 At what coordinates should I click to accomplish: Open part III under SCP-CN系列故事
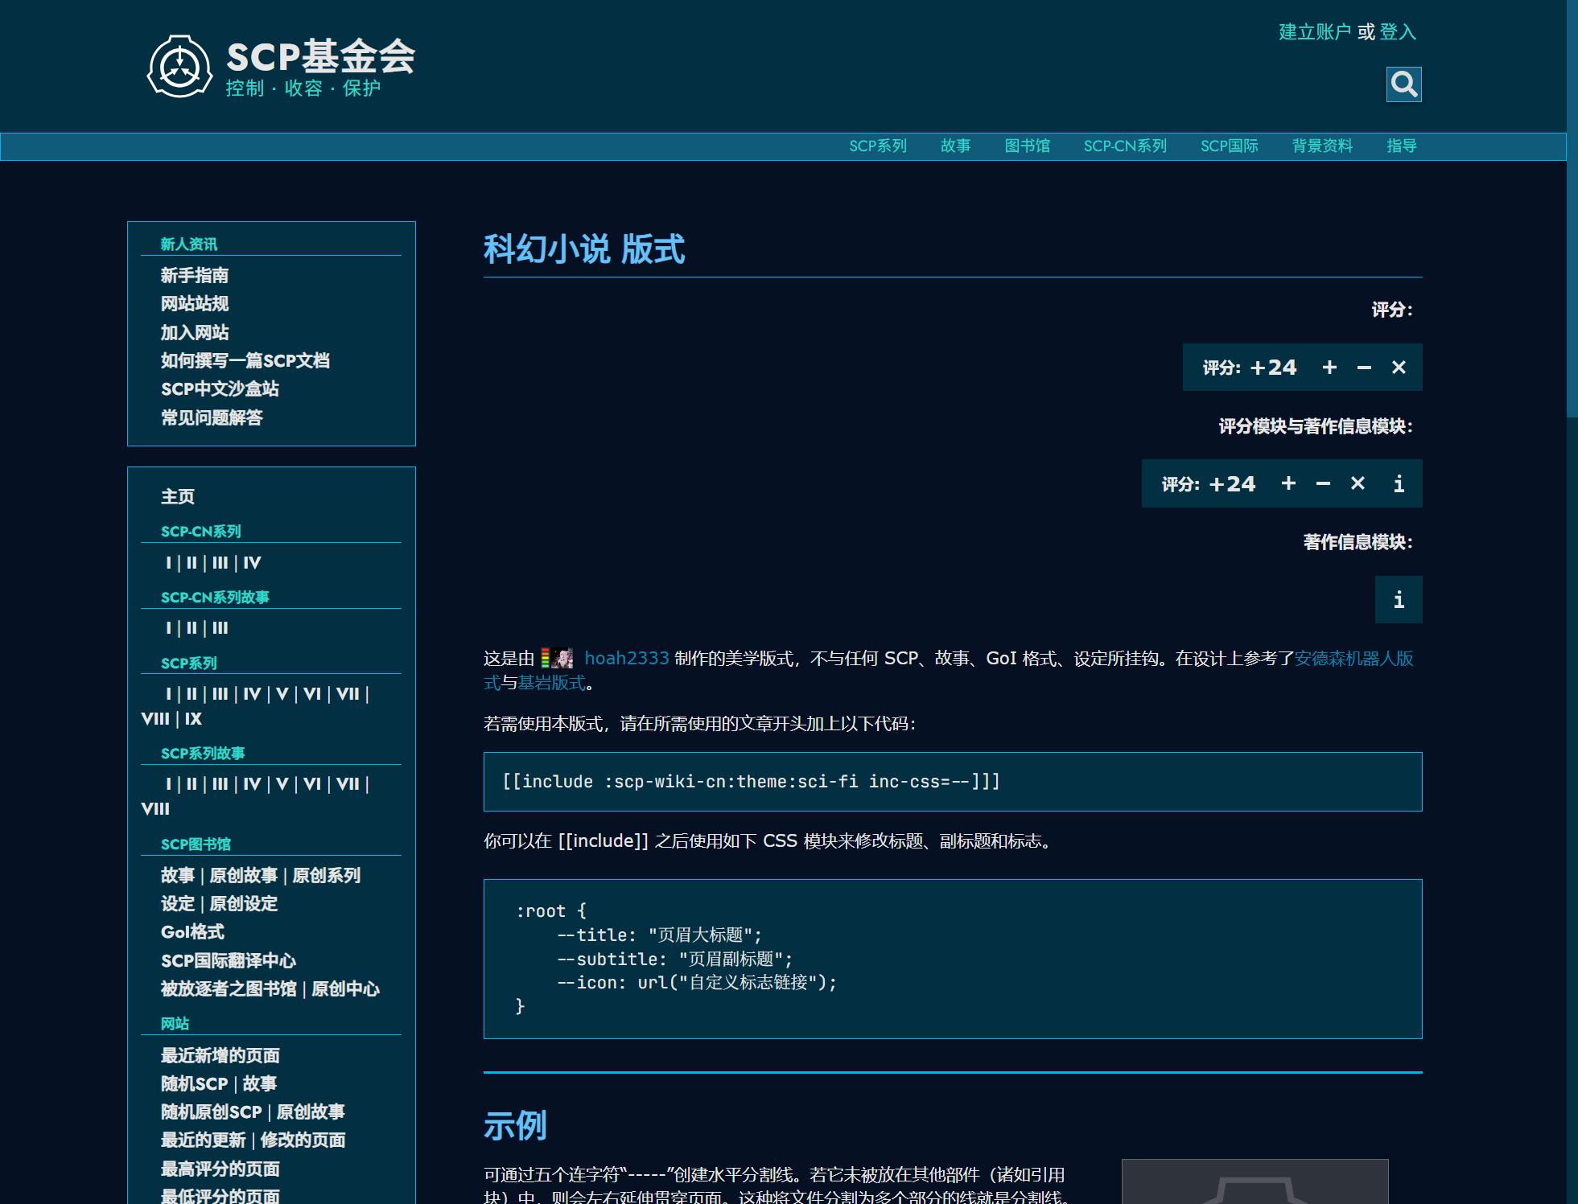220,628
